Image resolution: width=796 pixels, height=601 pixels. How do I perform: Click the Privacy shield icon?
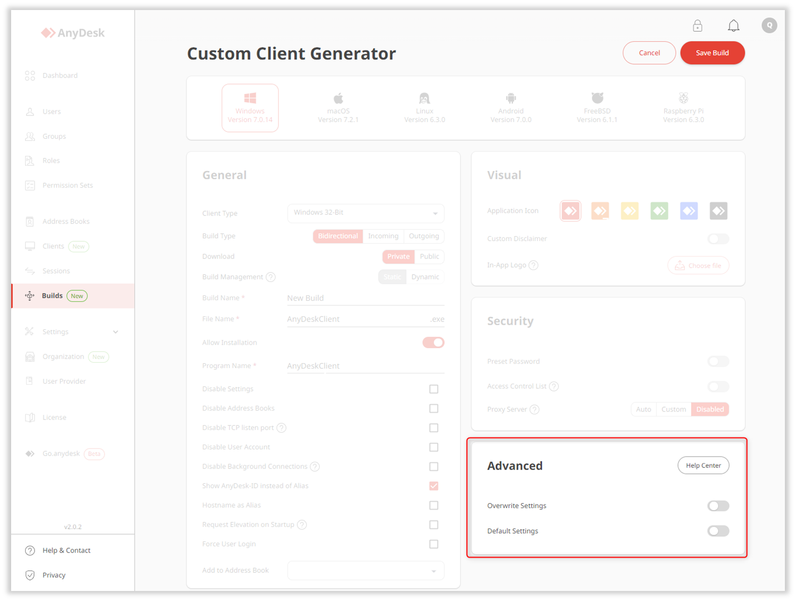[30, 575]
